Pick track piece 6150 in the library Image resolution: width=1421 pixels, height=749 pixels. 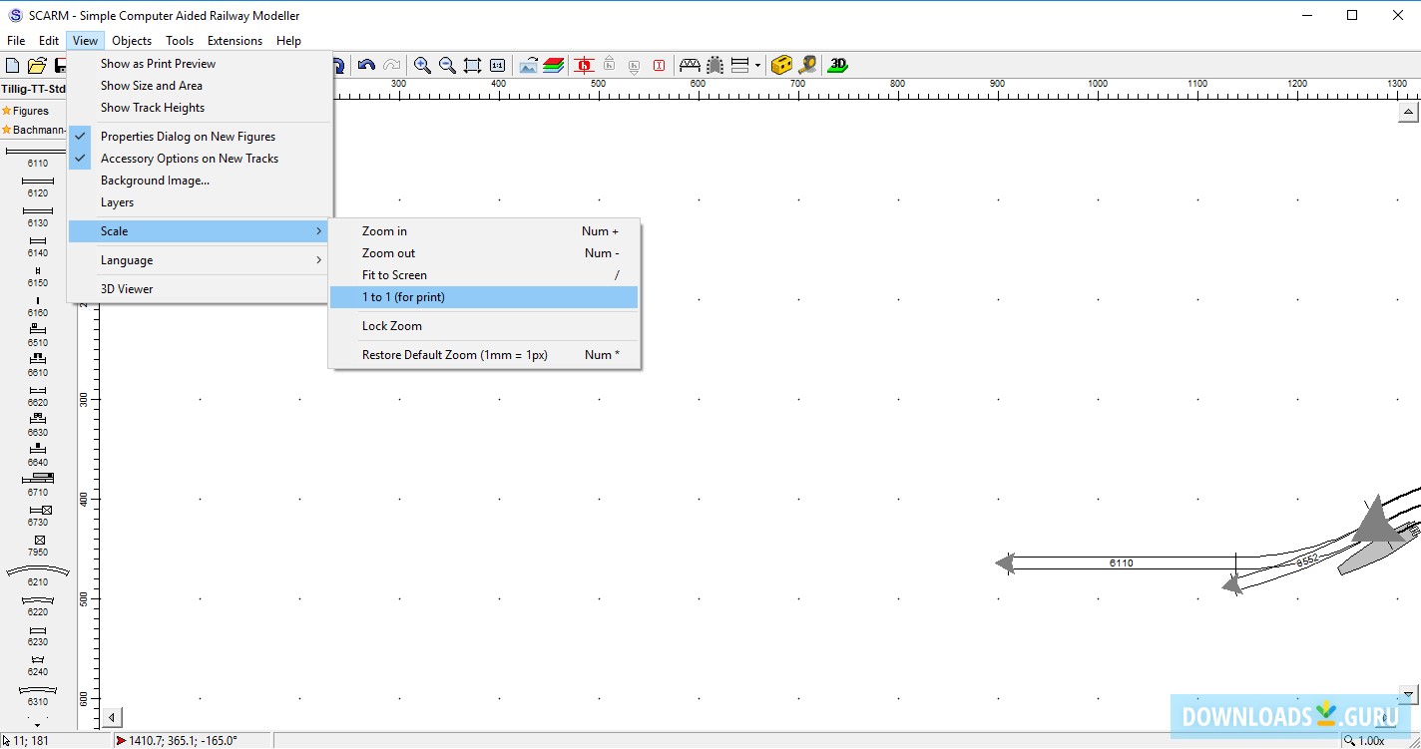tap(37, 276)
